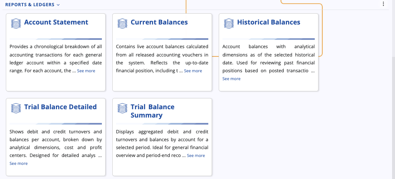
Task: Click the Account Statement stacked-ledger icon
Action: pos(16,23)
